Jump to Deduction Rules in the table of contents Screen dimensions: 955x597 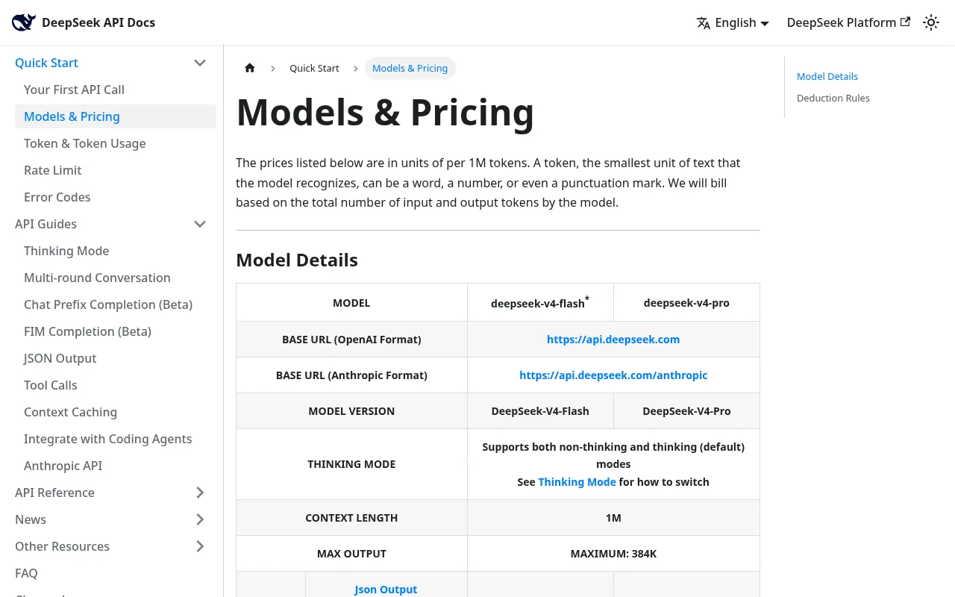[x=833, y=98]
